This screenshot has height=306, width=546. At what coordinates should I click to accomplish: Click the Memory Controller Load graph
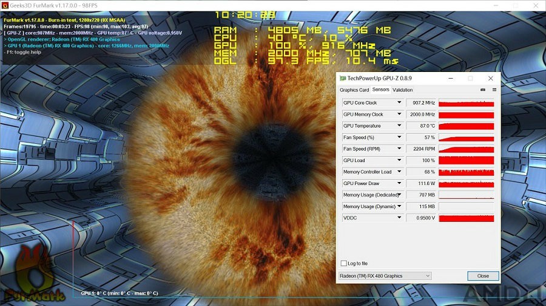[467, 172]
